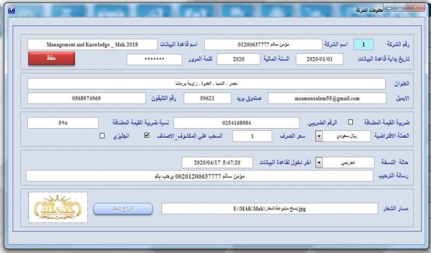Viewport: 431px width, 253px height.
Task: Click the رقم التليفون field 0568974969
Action: (x=86, y=99)
